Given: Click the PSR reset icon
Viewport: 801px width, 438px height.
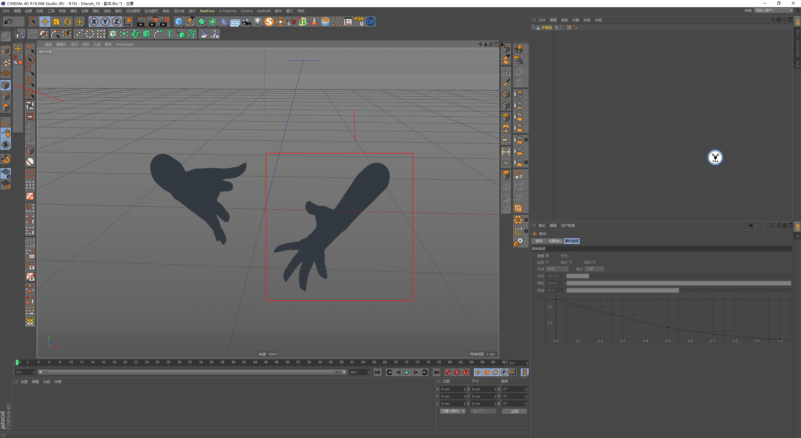Looking at the screenshot, I should click(x=359, y=22).
